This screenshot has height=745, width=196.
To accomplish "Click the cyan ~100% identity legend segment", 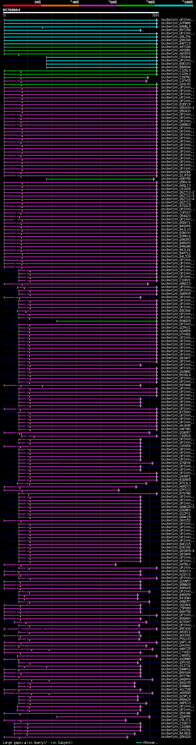I will coord(174,6).
